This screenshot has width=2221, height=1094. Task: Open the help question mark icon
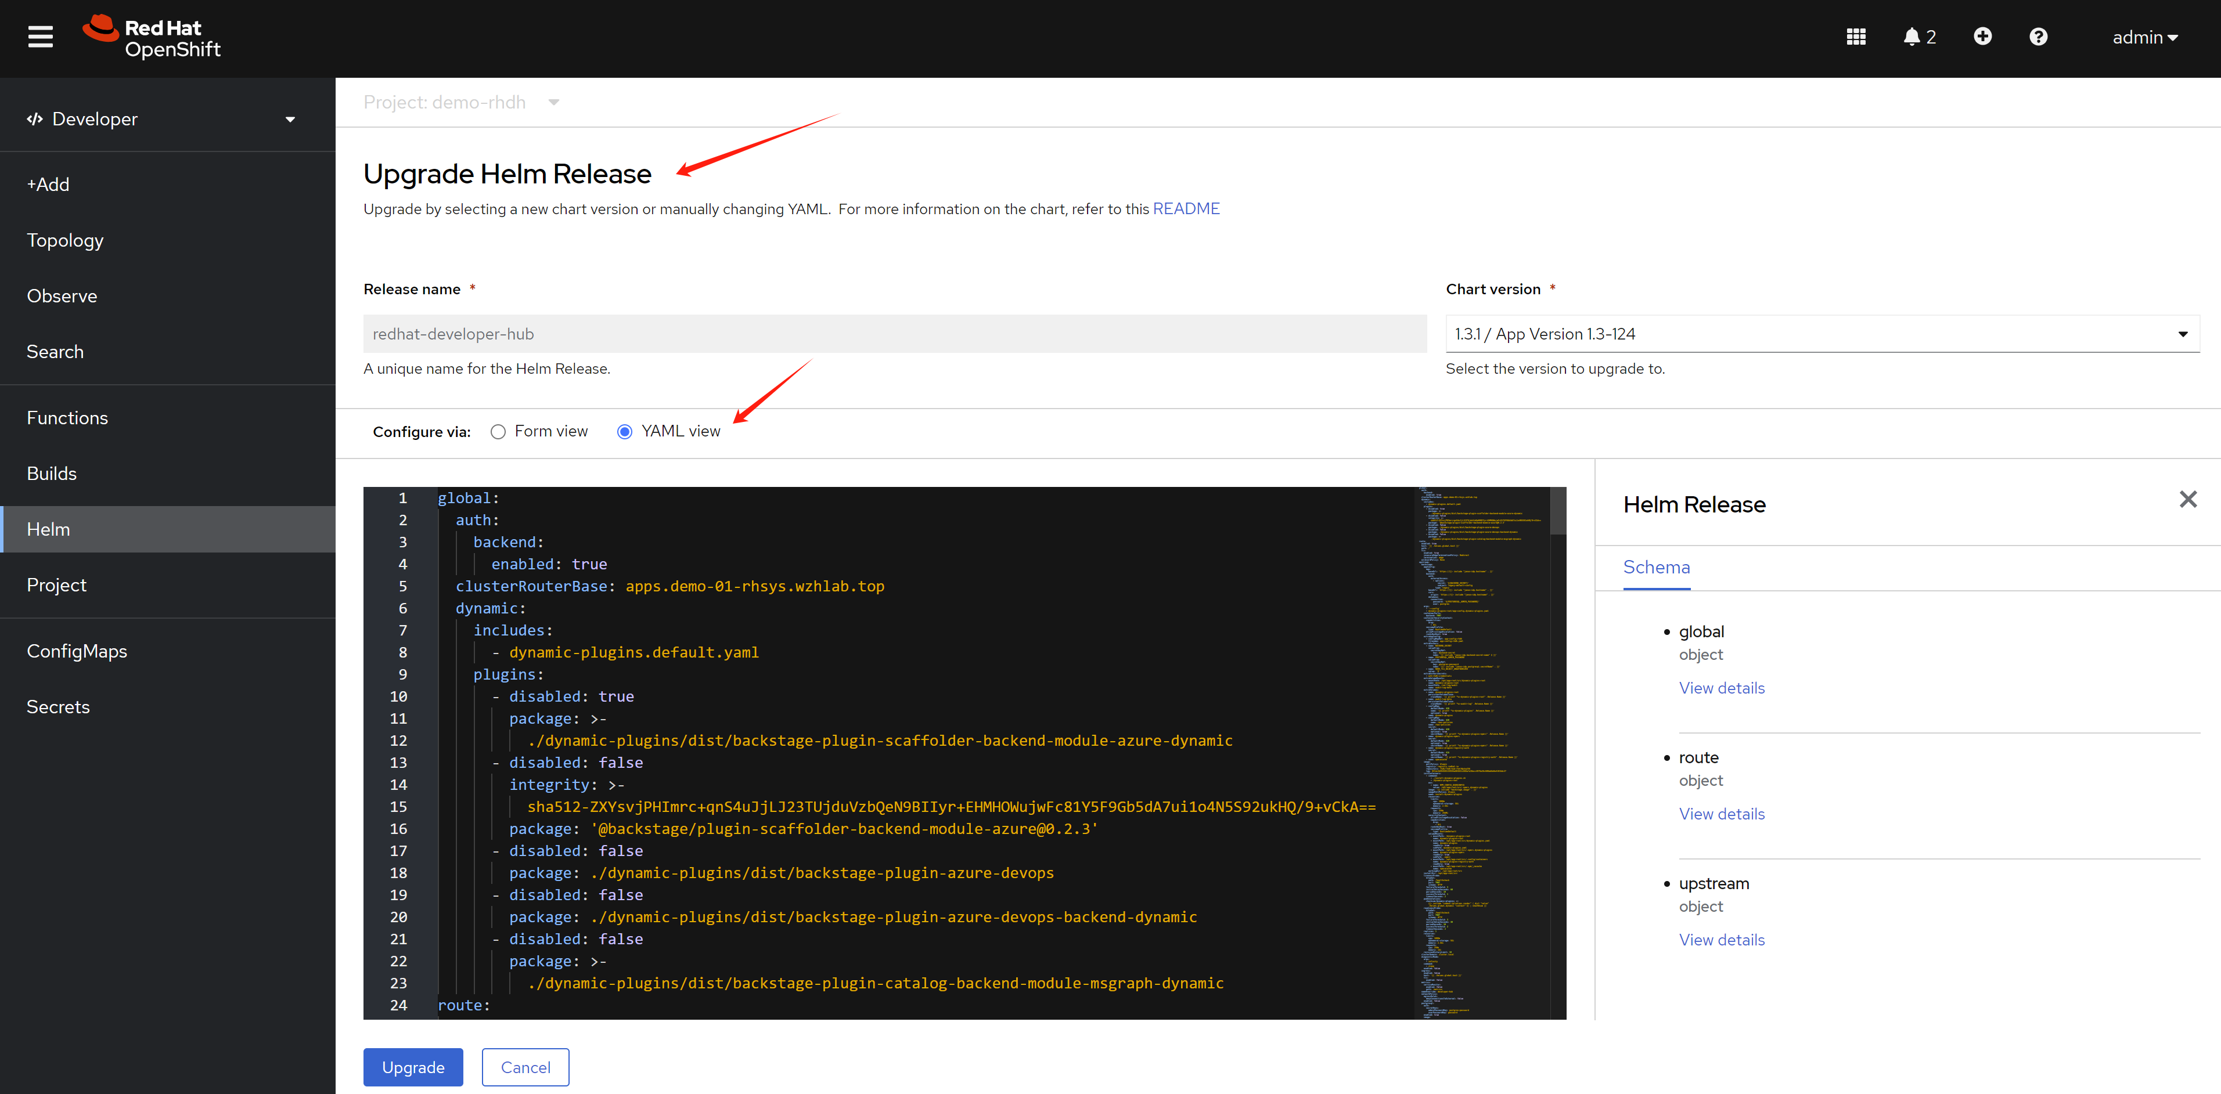point(2038,37)
